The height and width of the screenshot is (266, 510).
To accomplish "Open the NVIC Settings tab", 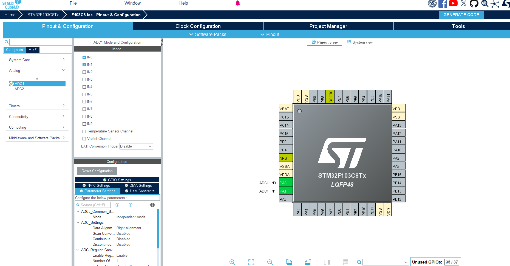I will (96, 186).
